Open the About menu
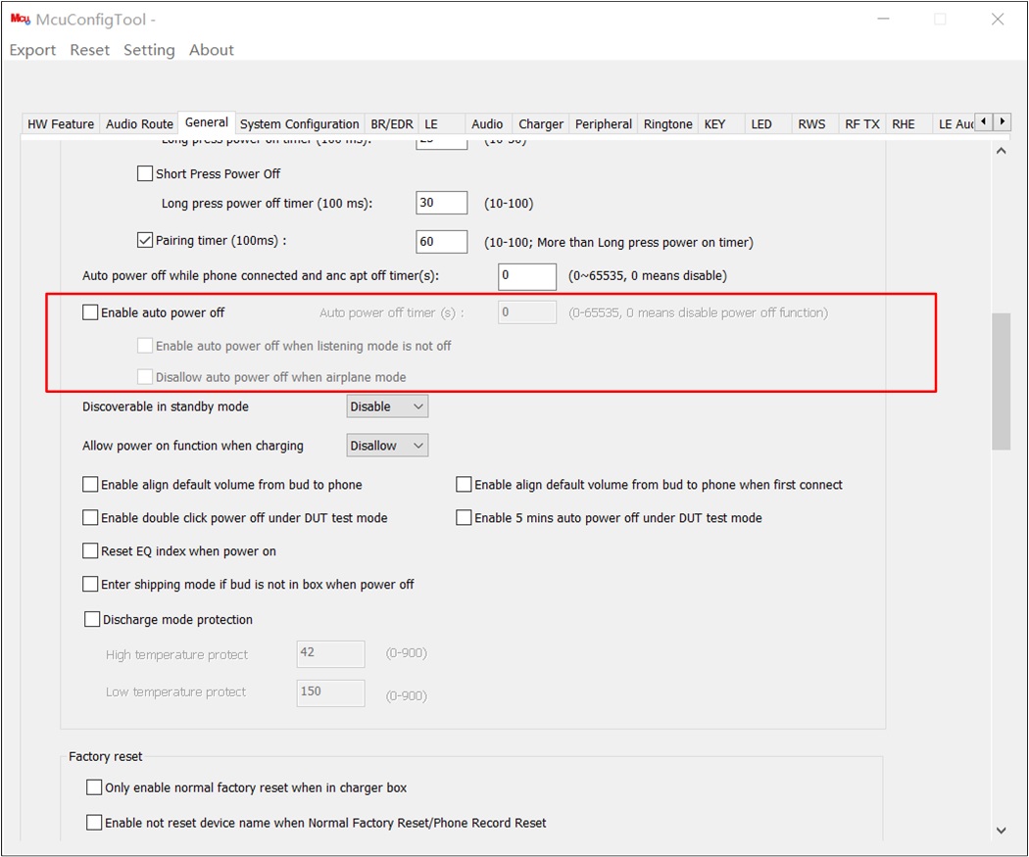Image resolution: width=1029 pixels, height=857 pixels. [x=212, y=50]
